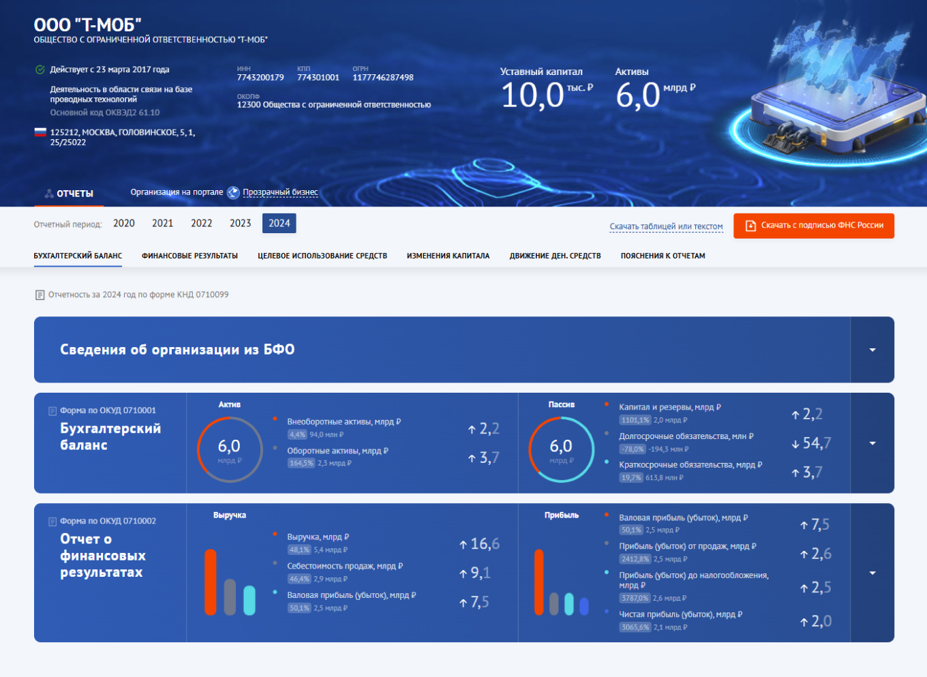This screenshot has height=677, width=927.
Task: Expand the Сведения об организации из БФО section
Action: 872,350
